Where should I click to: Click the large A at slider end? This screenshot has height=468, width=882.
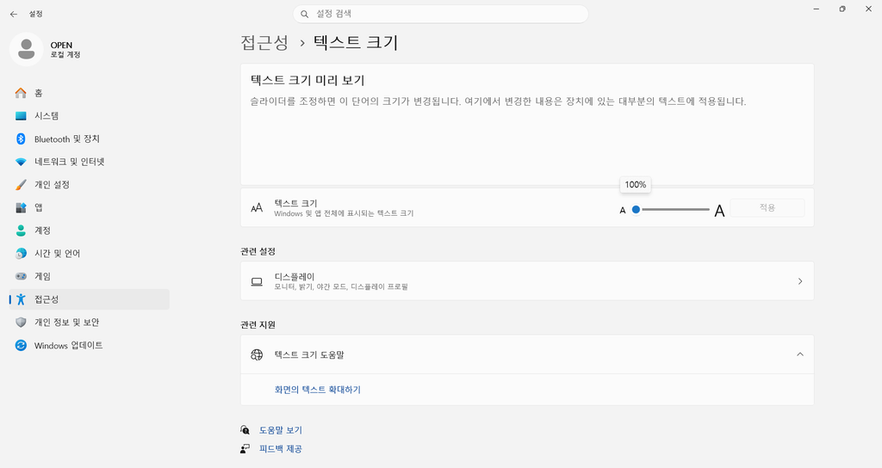click(x=719, y=211)
